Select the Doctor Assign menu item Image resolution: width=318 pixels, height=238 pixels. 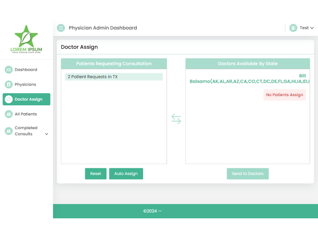(26, 99)
